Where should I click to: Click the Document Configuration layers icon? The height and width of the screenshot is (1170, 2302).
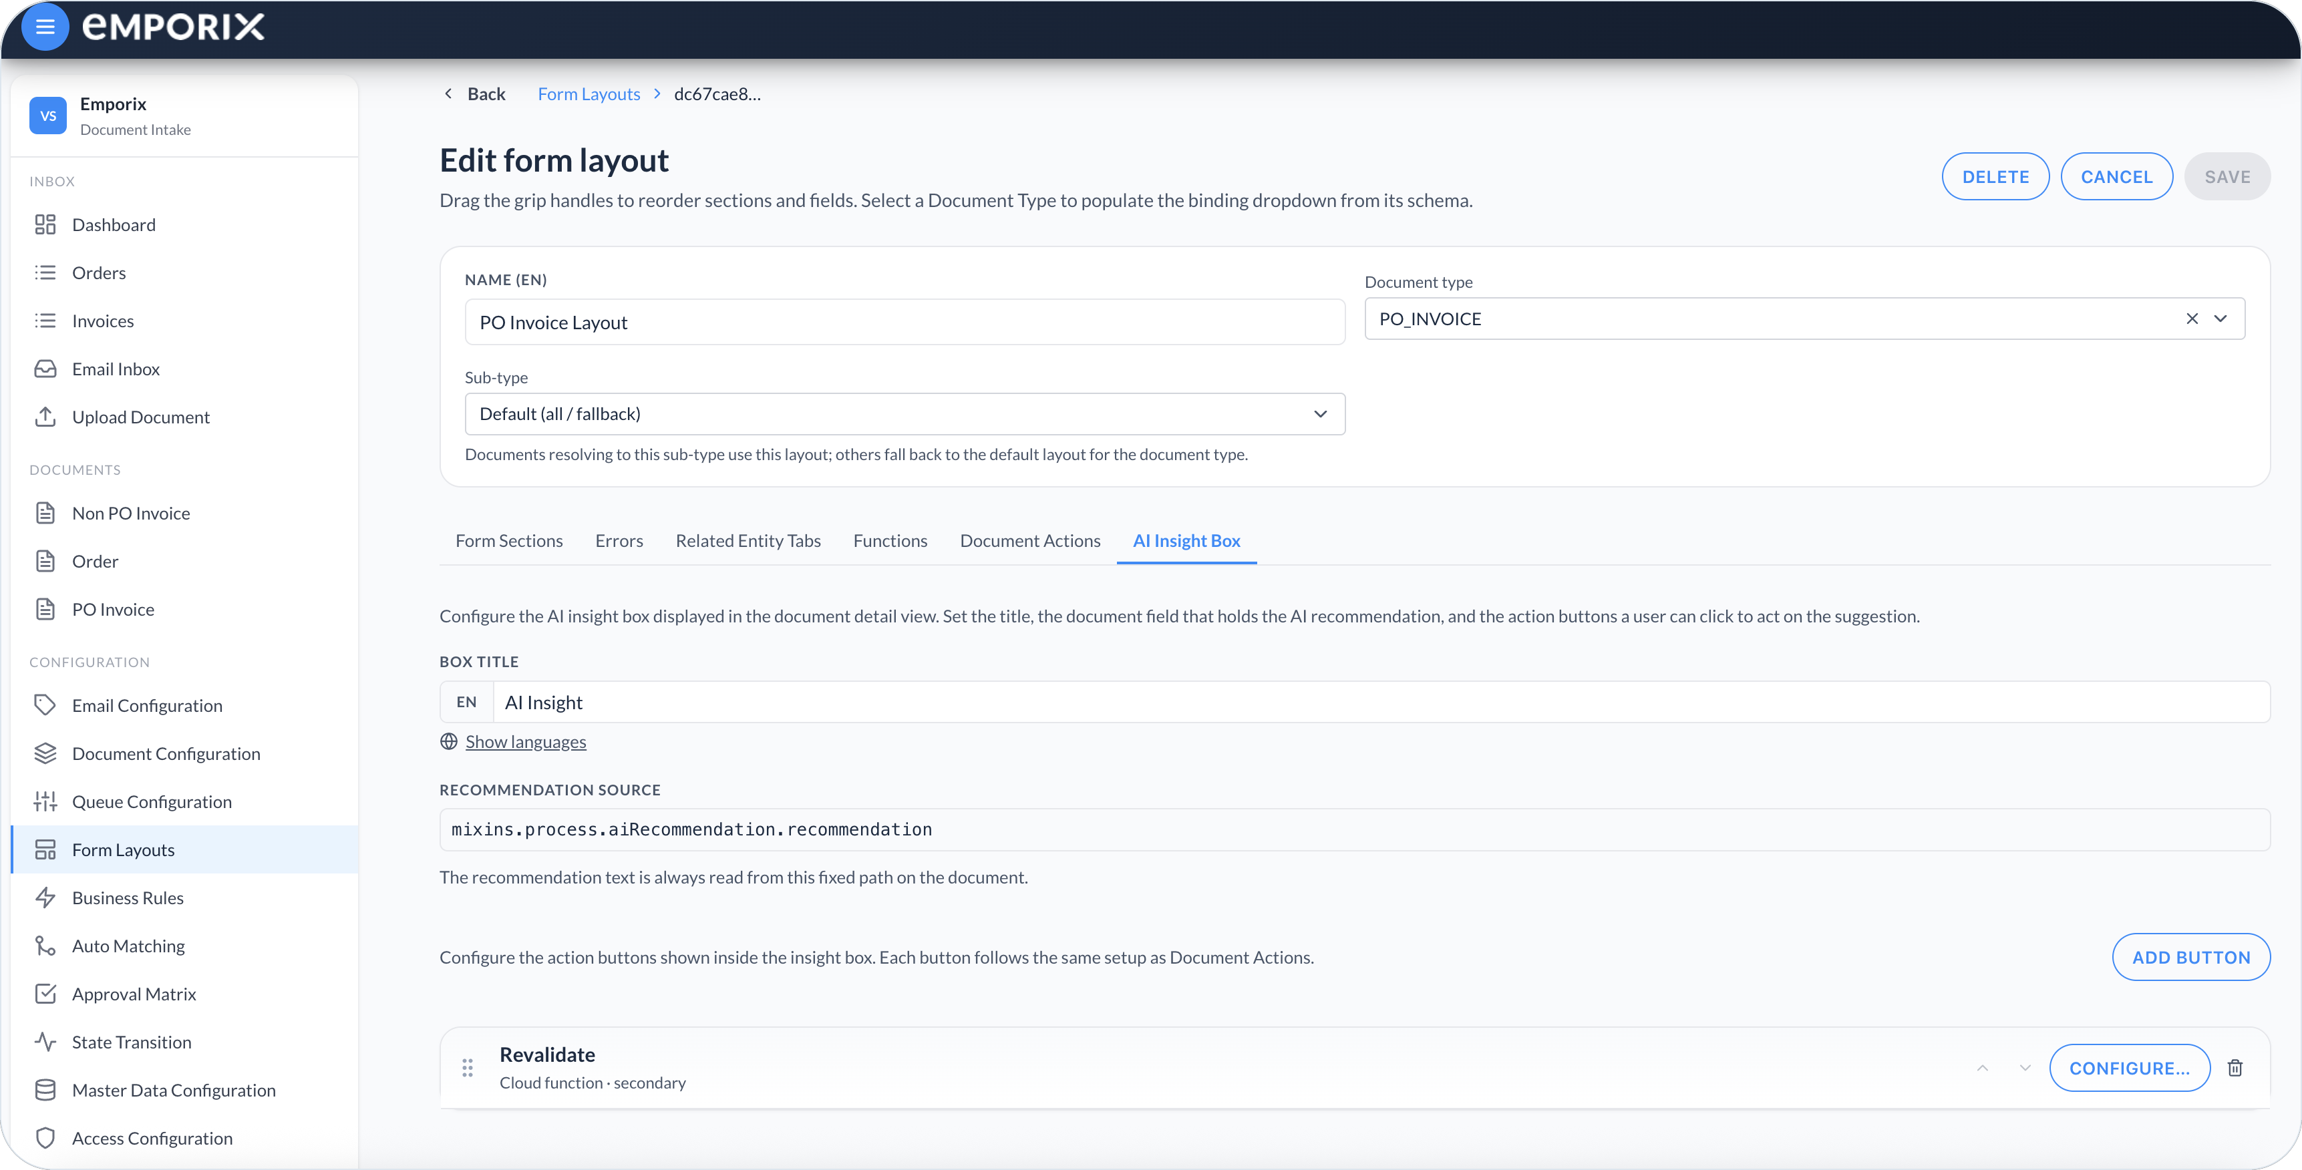coord(45,754)
